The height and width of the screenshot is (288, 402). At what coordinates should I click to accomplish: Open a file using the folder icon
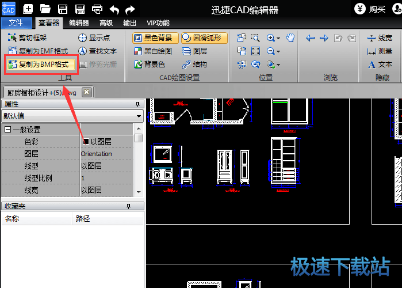click(45, 9)
